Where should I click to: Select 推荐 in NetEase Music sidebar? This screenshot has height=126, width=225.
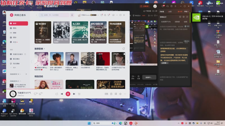coord(18,24)
